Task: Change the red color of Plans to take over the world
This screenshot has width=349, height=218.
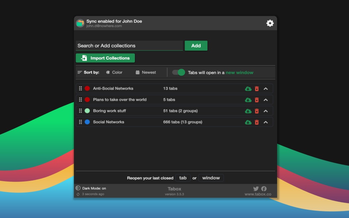Action: (87, 99)
